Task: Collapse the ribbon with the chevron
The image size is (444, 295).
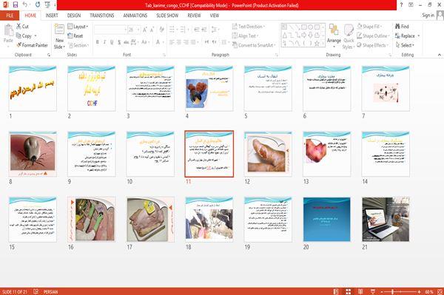Action: tap(439, 55)
